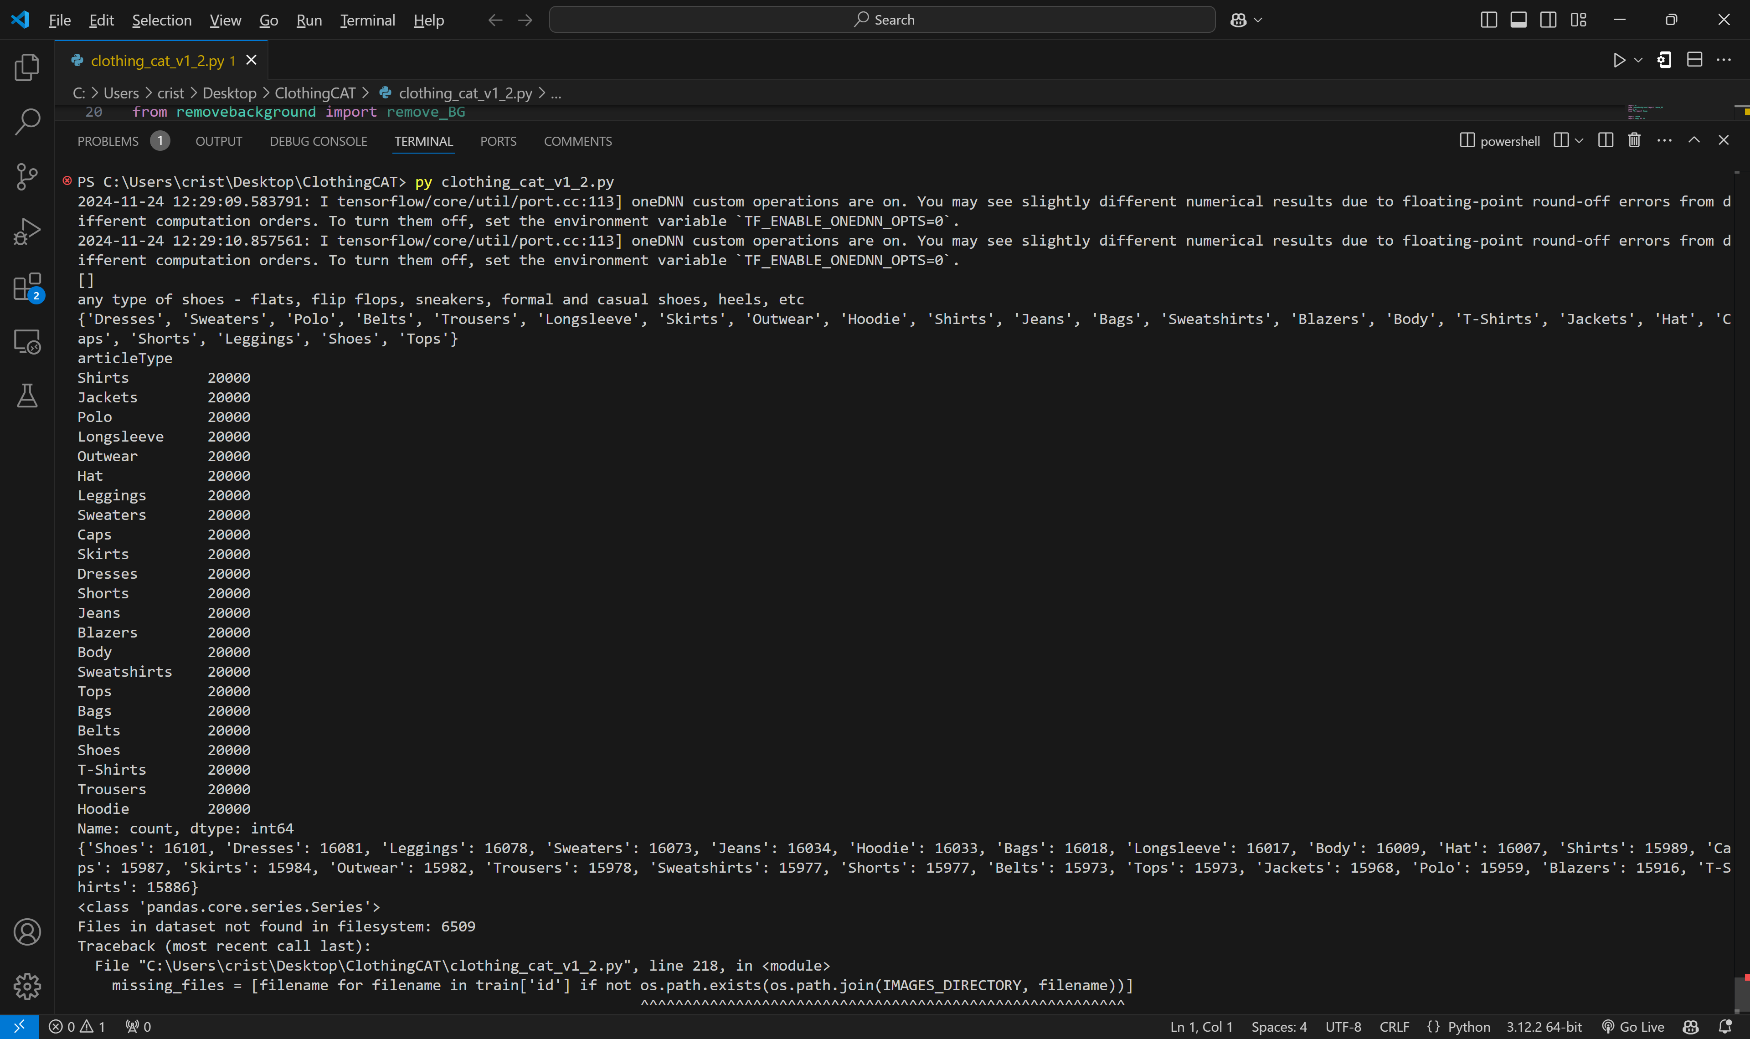Select the TERMINAL panel tab
The height and width of the screenshot is (1039, 1750).
pyautogui.click(x=423, y=141)
